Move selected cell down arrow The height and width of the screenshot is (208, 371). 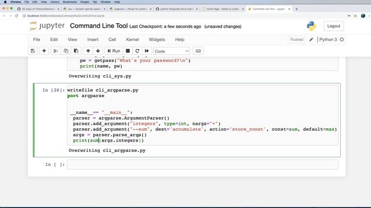(x=98, y=51)
